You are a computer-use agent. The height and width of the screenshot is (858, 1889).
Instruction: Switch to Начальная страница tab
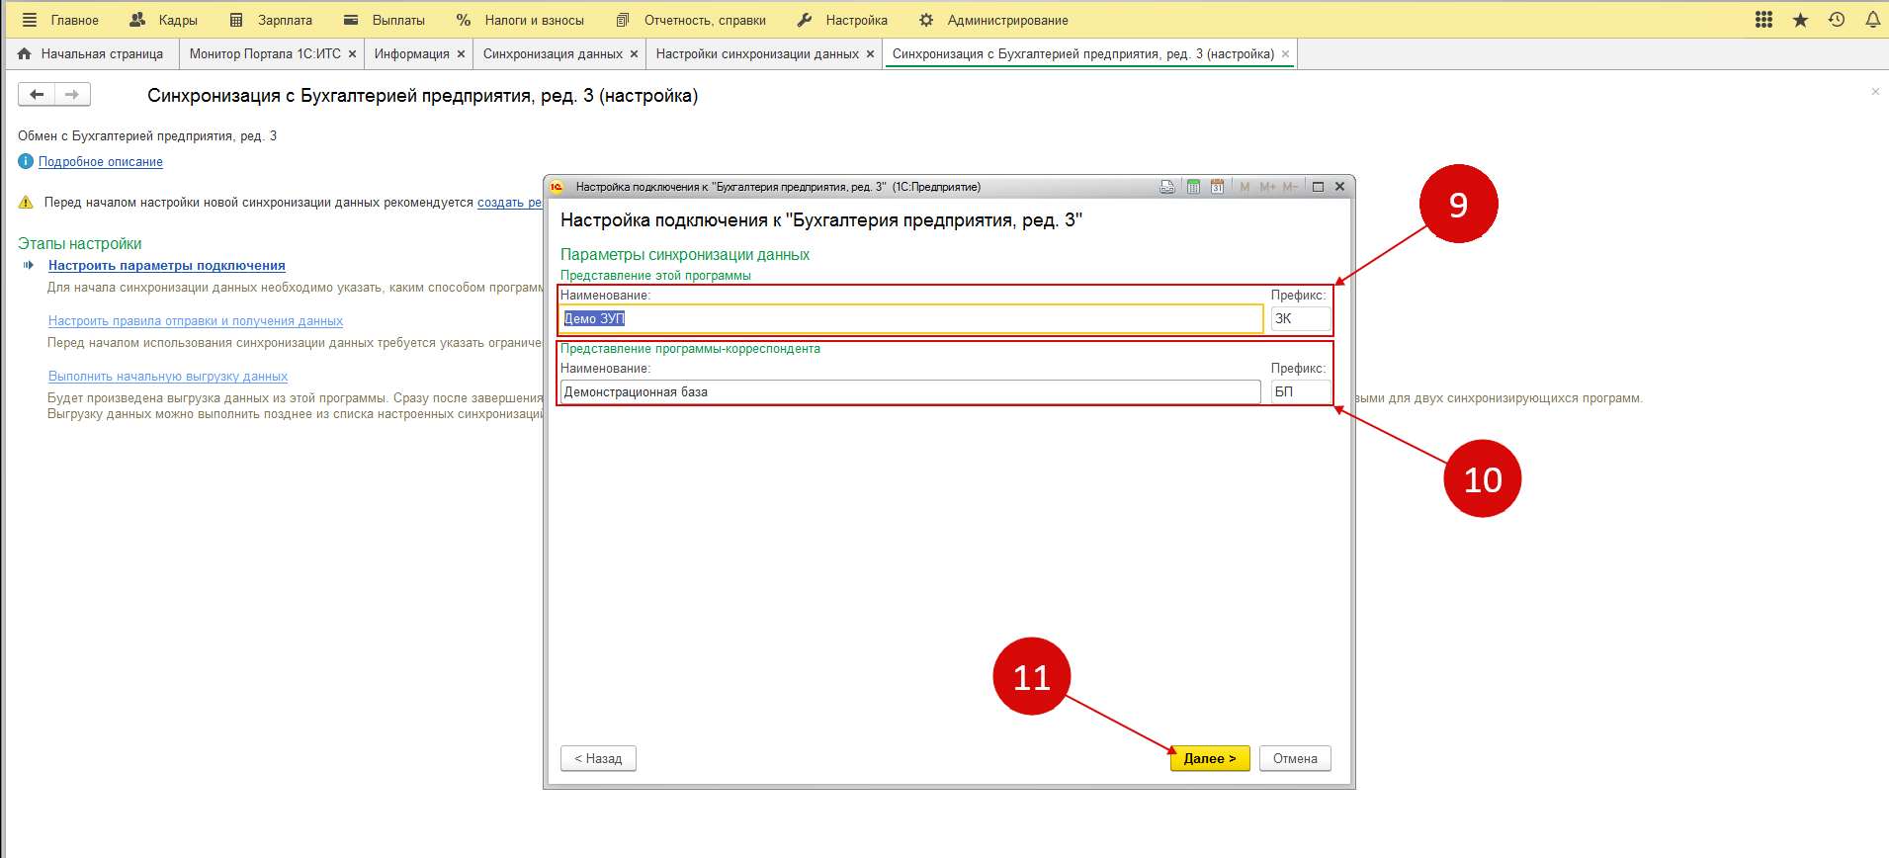pos(91,54)
